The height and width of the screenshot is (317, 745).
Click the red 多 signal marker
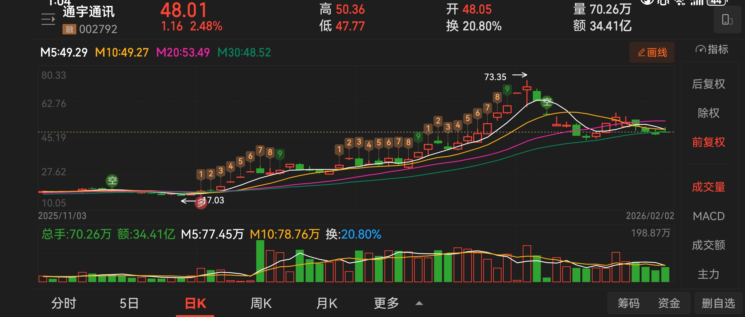coord(201,202)
